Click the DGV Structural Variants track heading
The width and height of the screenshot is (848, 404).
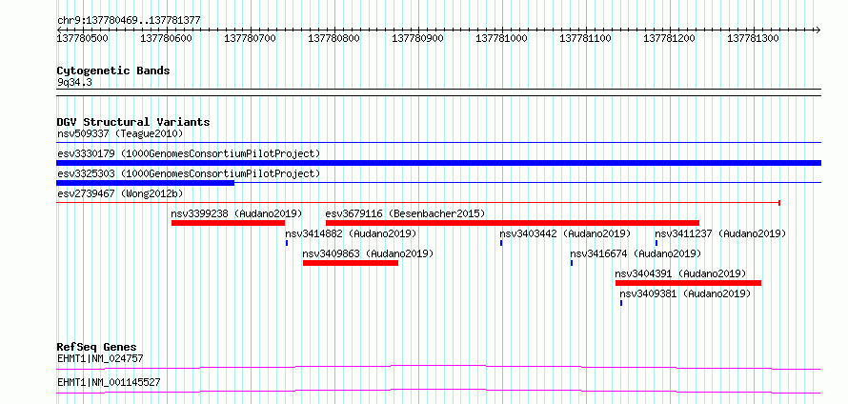(133, 122)
